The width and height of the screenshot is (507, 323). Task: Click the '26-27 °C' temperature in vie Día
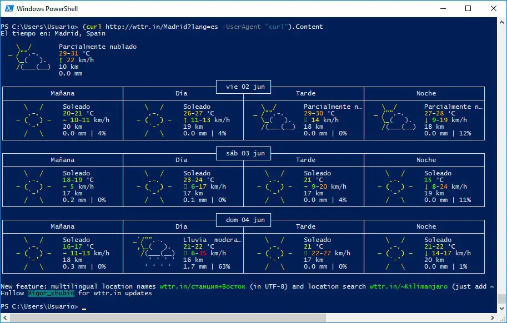tap(199, 113)
